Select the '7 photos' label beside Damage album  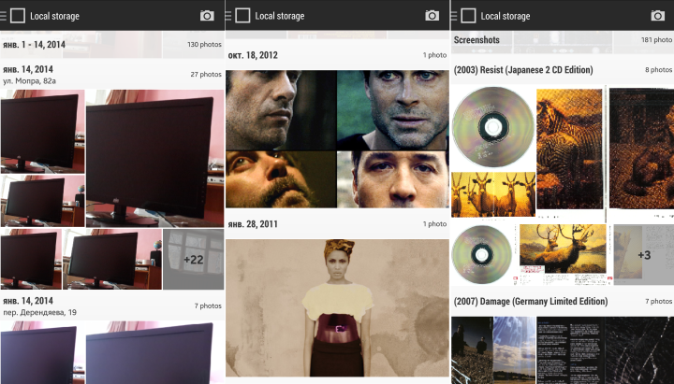(x=658, y=301)
